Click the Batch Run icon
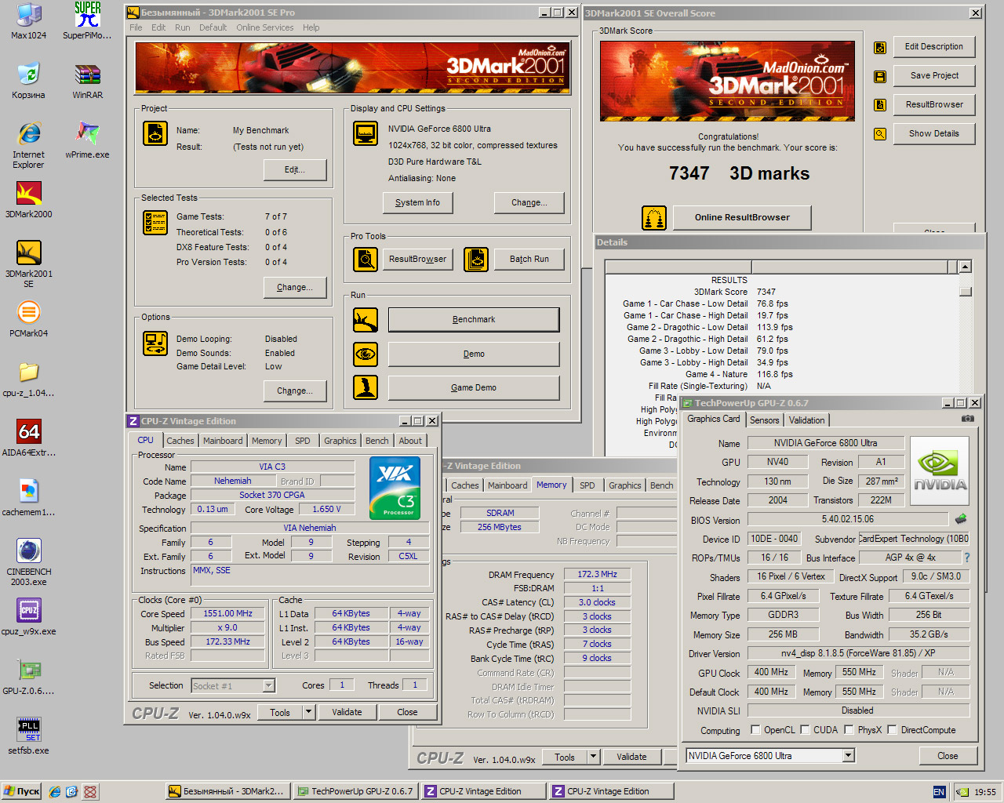The image size is (1004, 803). [476, 259]
